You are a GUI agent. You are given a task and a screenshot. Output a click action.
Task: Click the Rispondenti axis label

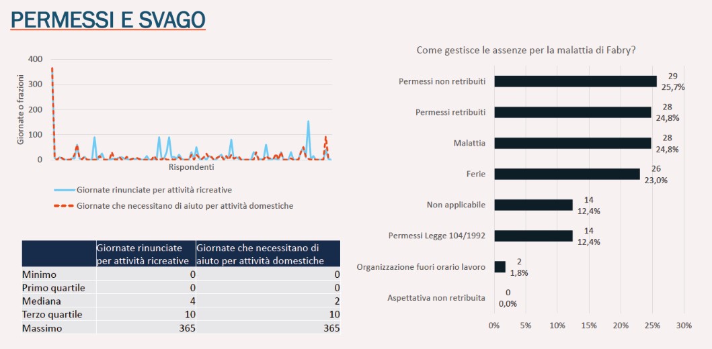coord(191,167)
